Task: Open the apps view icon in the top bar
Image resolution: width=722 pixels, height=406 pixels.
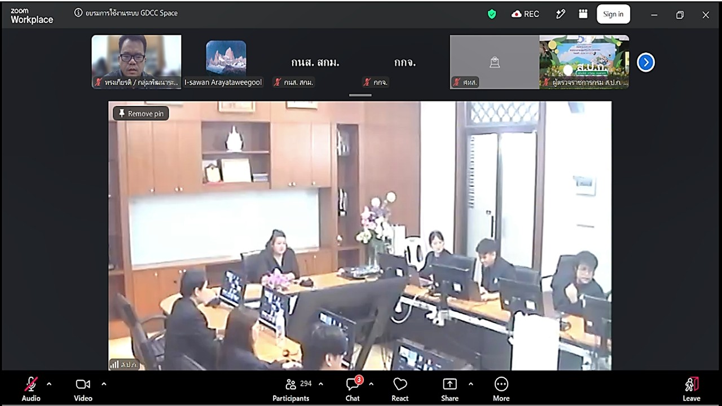Action: (x=583, y=14)
